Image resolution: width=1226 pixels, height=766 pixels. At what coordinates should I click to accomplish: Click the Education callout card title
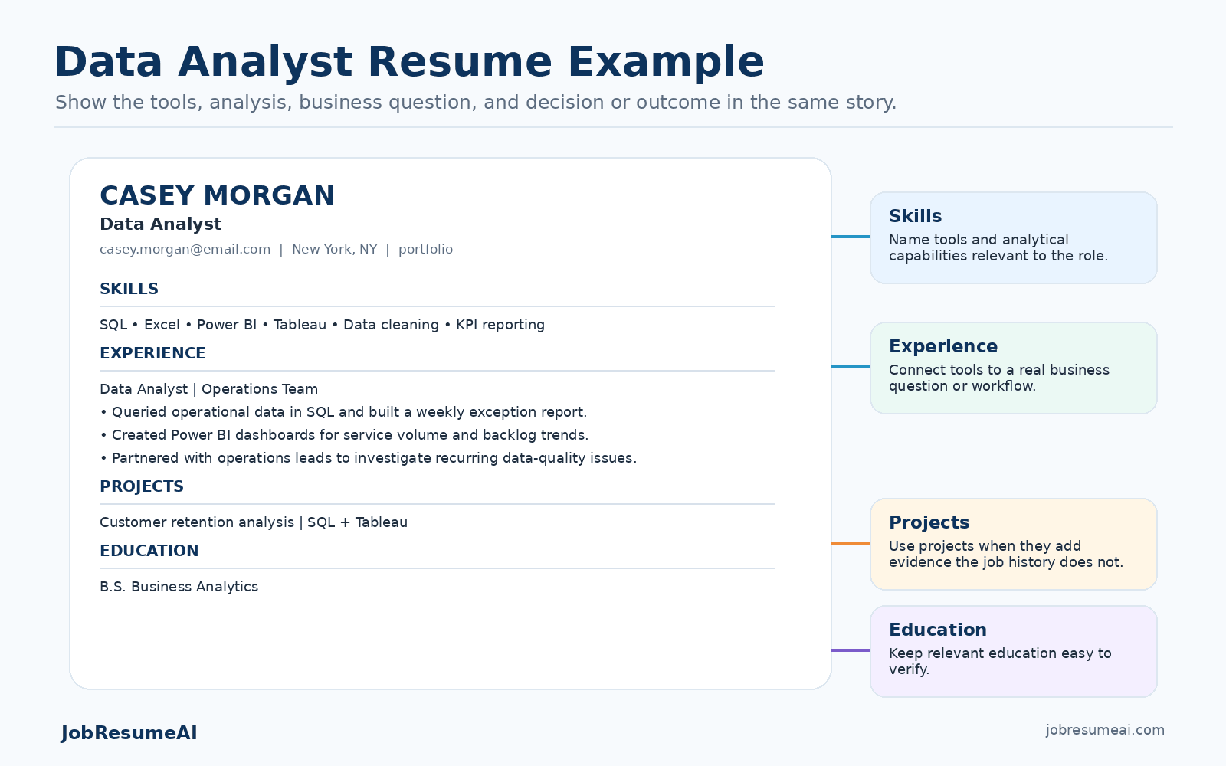937,630
